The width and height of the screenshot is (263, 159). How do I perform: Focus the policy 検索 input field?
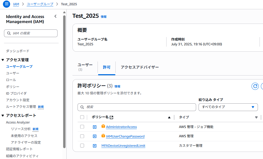(x=137, y=107)
